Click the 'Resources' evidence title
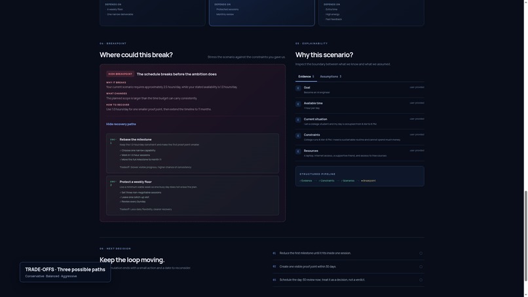 pos(311,151)
